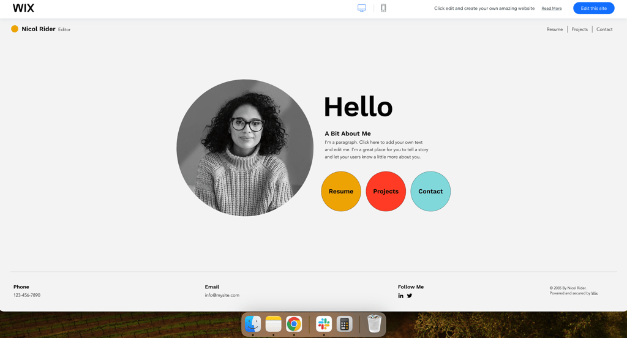This screenshot has height=338, width=627.
Task: Follow the Wix link in the footer
Action: (595, 293)
